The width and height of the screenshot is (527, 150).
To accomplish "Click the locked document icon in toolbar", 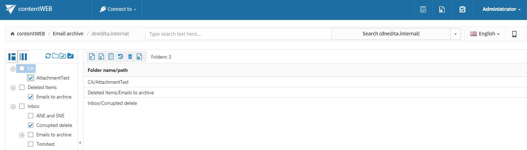I will pyautogui.click(x=139, y=56).
